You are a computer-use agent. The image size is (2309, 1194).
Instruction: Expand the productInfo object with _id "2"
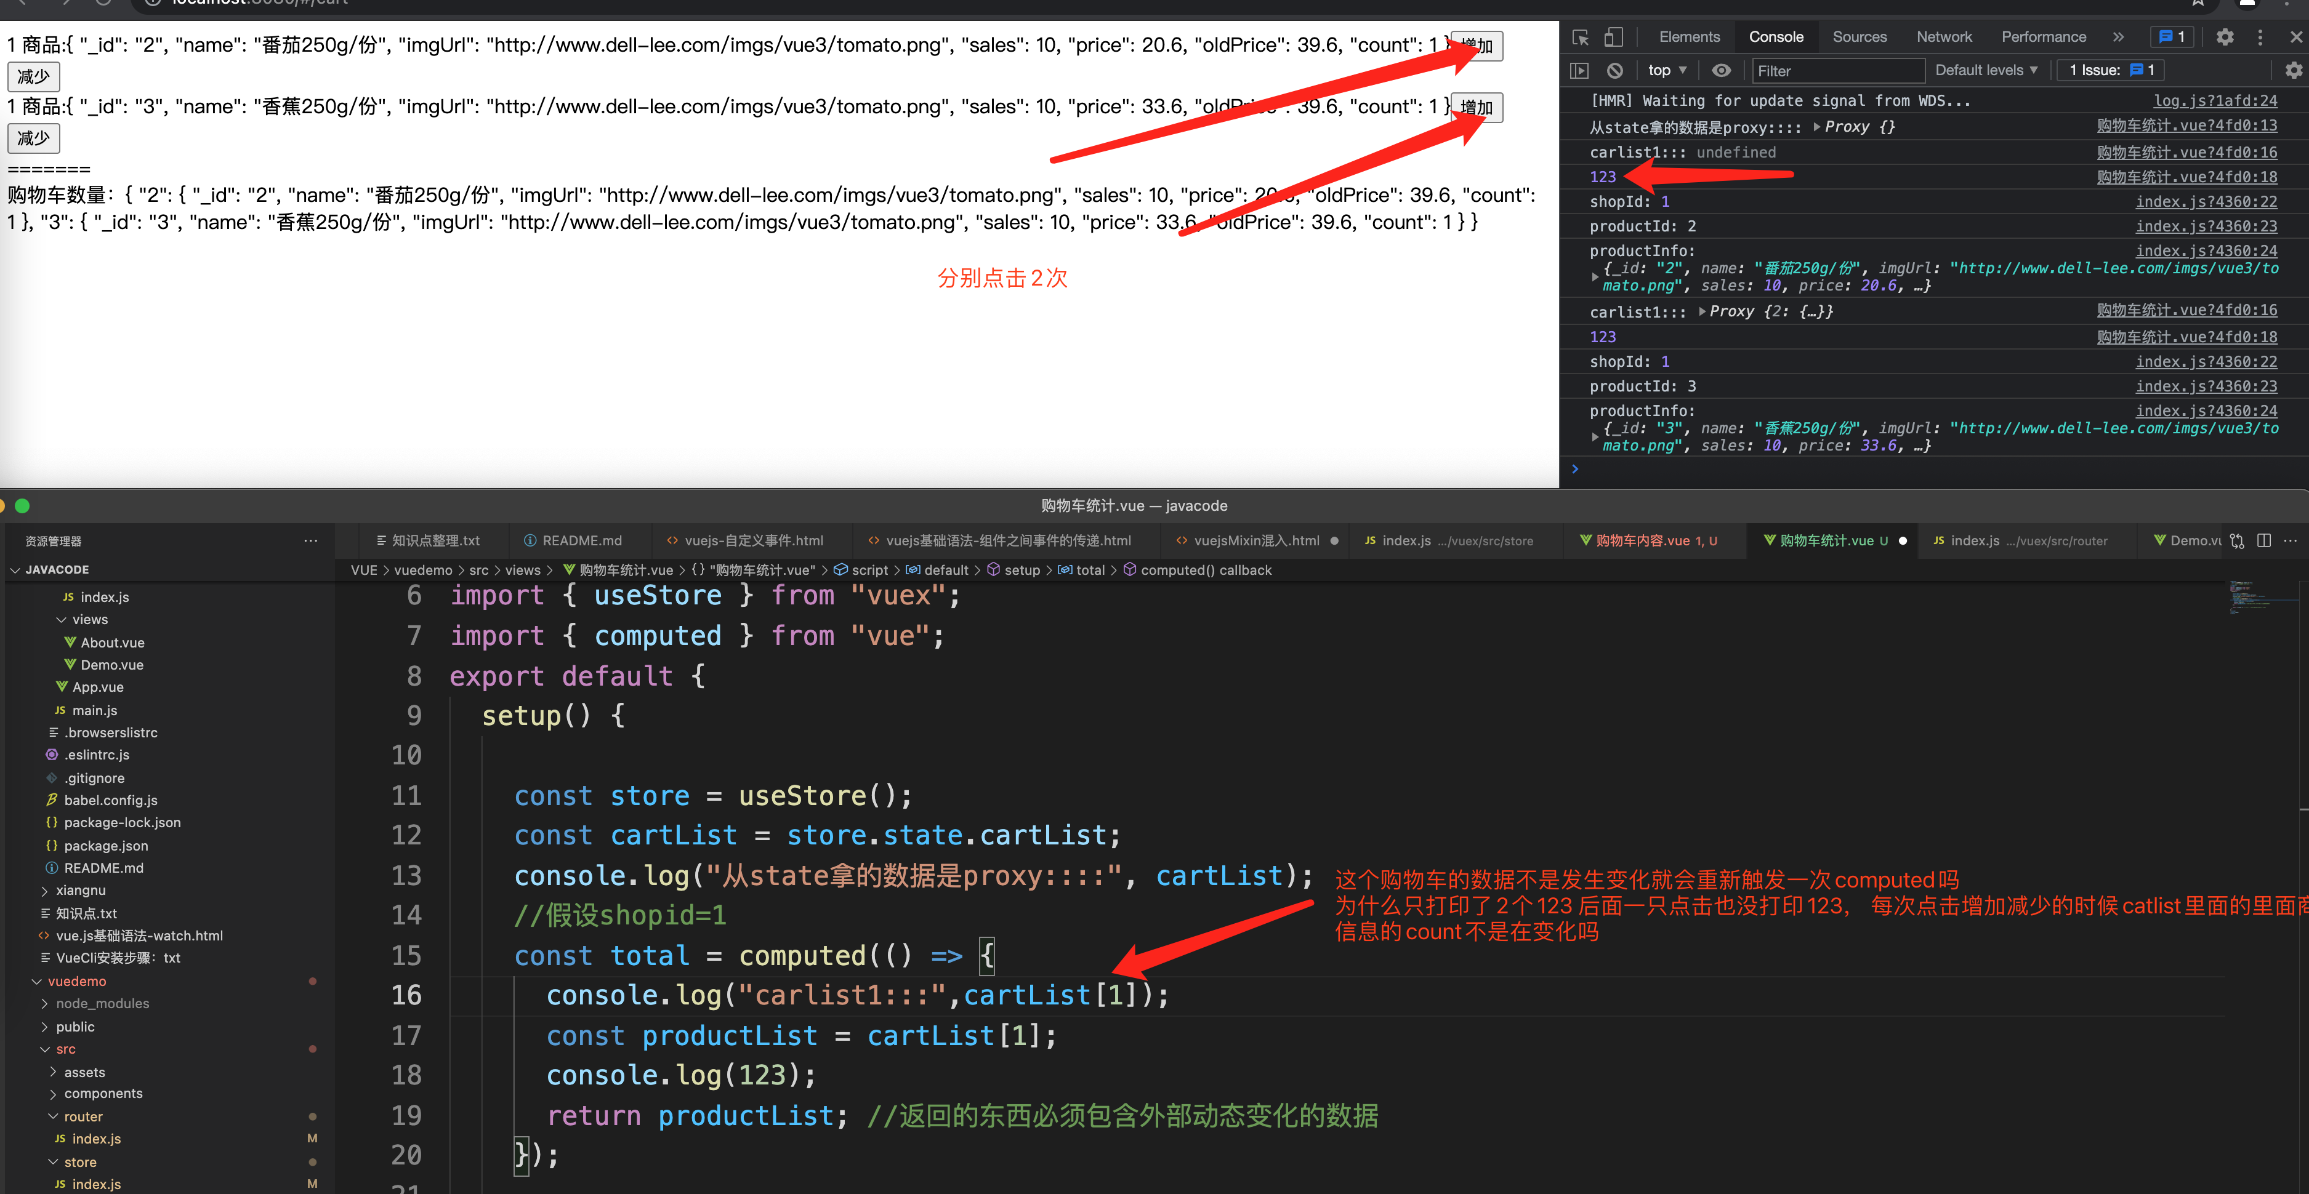pyautogui.click(x=1595, y=277)
